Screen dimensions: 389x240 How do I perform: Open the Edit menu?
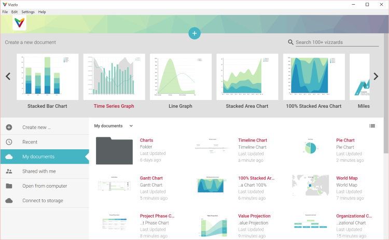point(15,11)
